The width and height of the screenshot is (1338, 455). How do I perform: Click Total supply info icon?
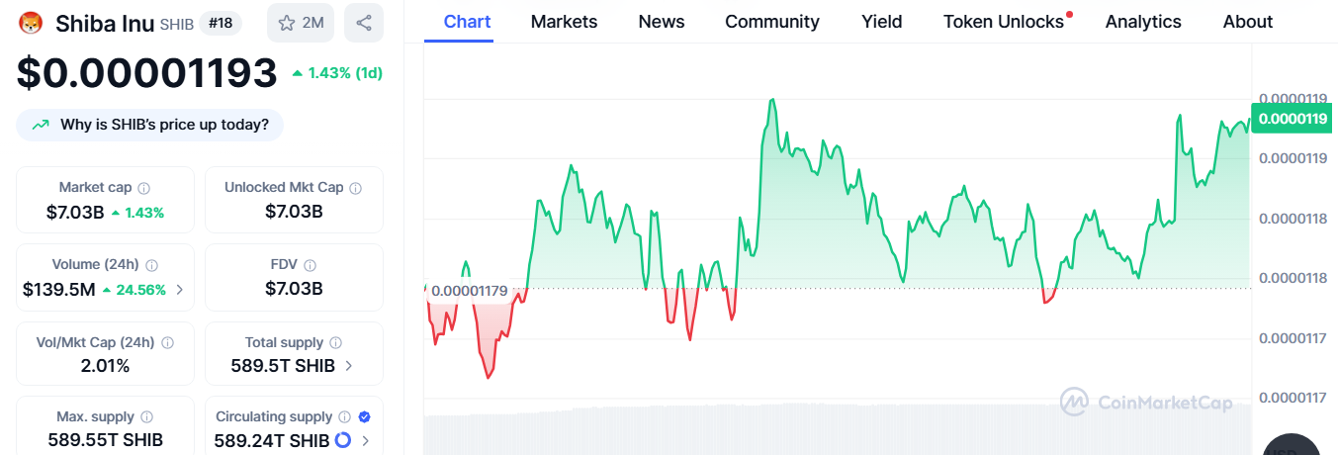335,342
